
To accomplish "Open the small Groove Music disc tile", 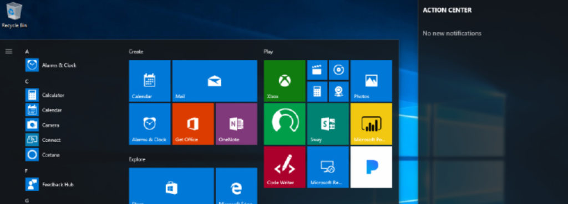I will [339, 70].
